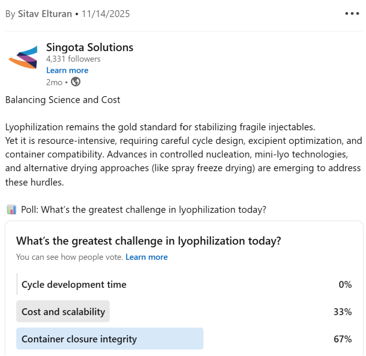Click Learn more about poll voting
Image resolution: width=366 pixels, height=356 pixels.
[x=147, y=257]
